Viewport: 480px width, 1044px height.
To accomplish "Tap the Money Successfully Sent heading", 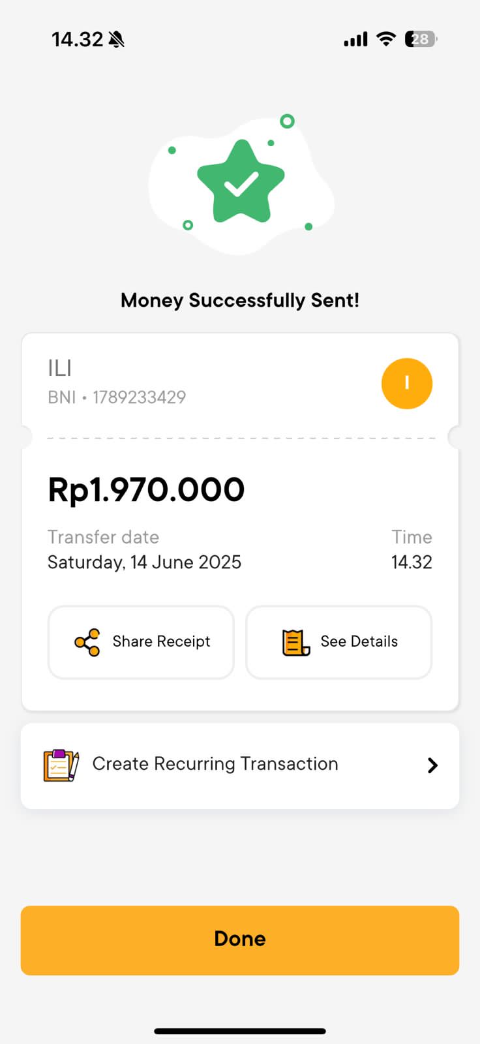I will click(240, 300).
